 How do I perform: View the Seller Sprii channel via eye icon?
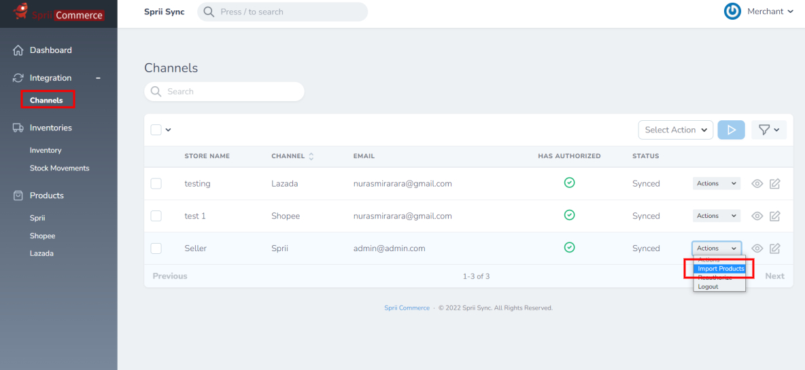click(x=757, y=248)
